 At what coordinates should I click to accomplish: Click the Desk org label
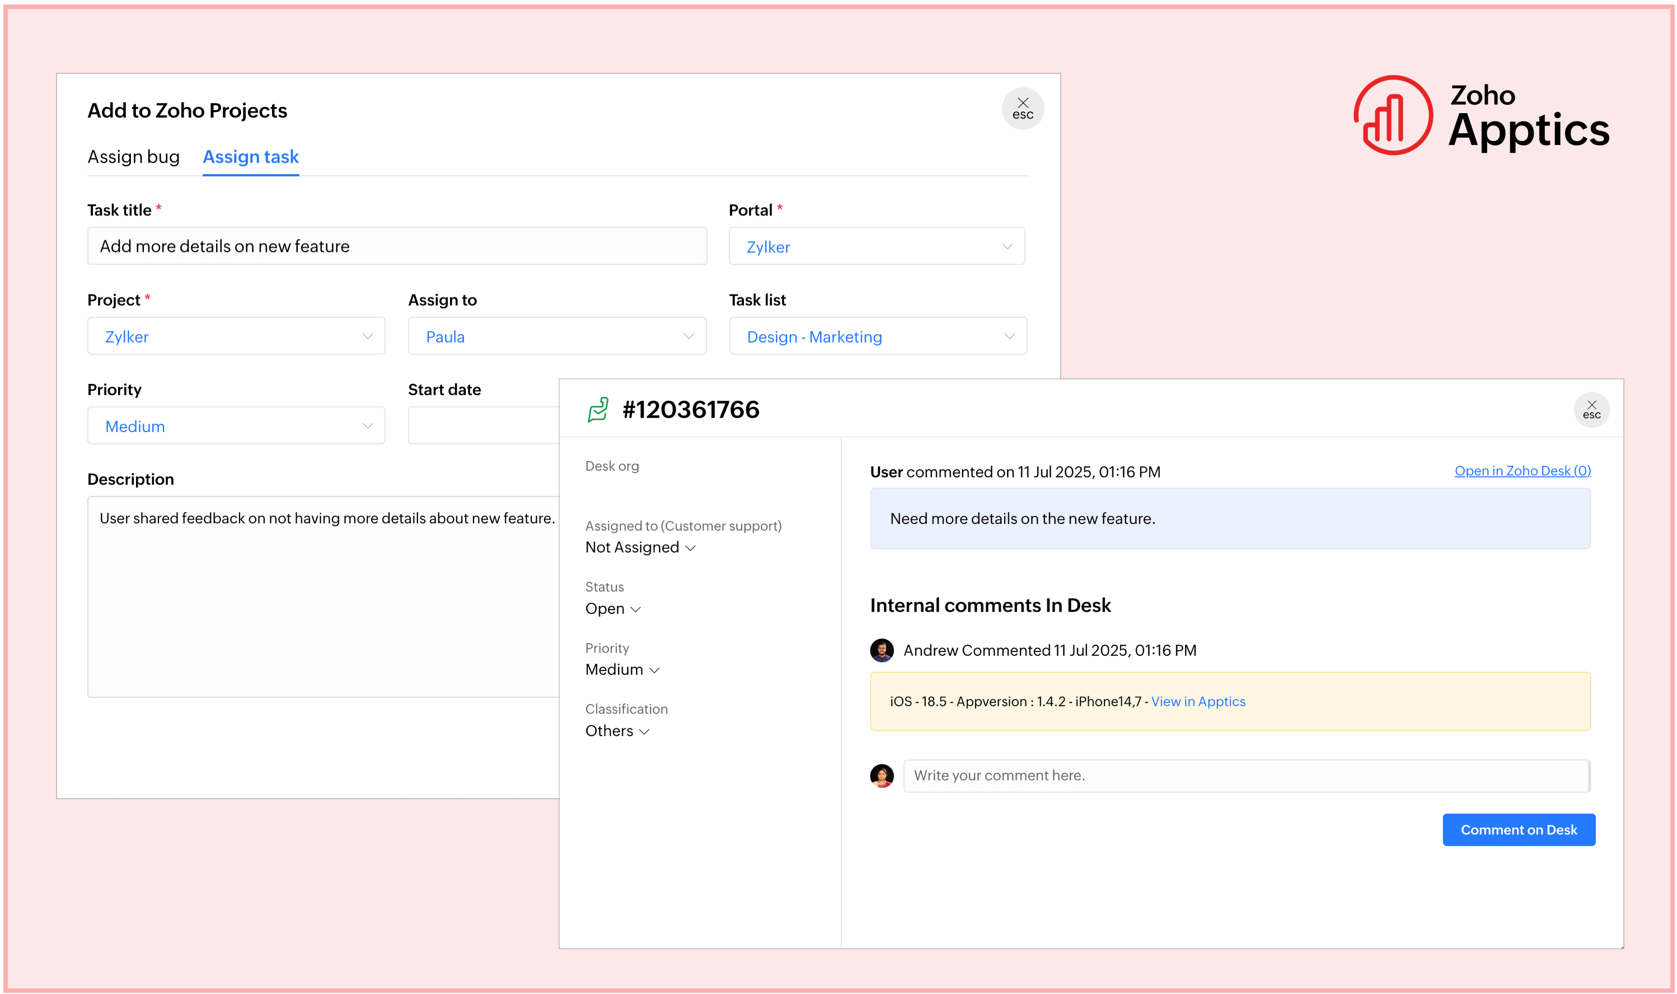coord(611,466)
